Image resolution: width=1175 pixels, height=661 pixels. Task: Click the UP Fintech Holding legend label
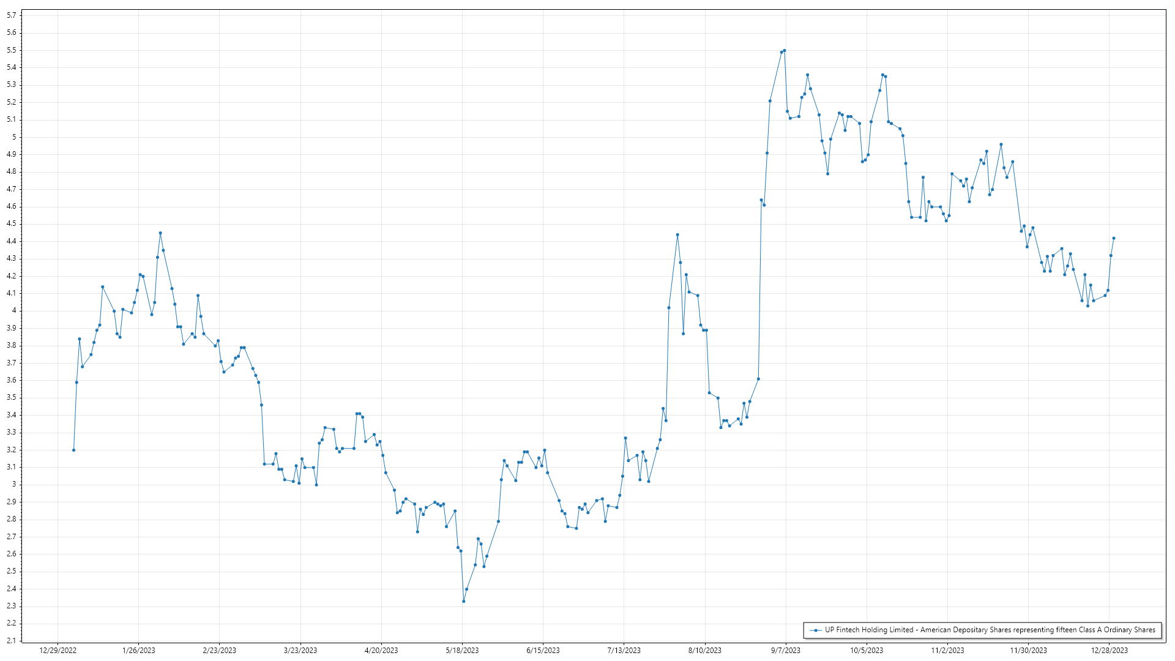point(990,630)
